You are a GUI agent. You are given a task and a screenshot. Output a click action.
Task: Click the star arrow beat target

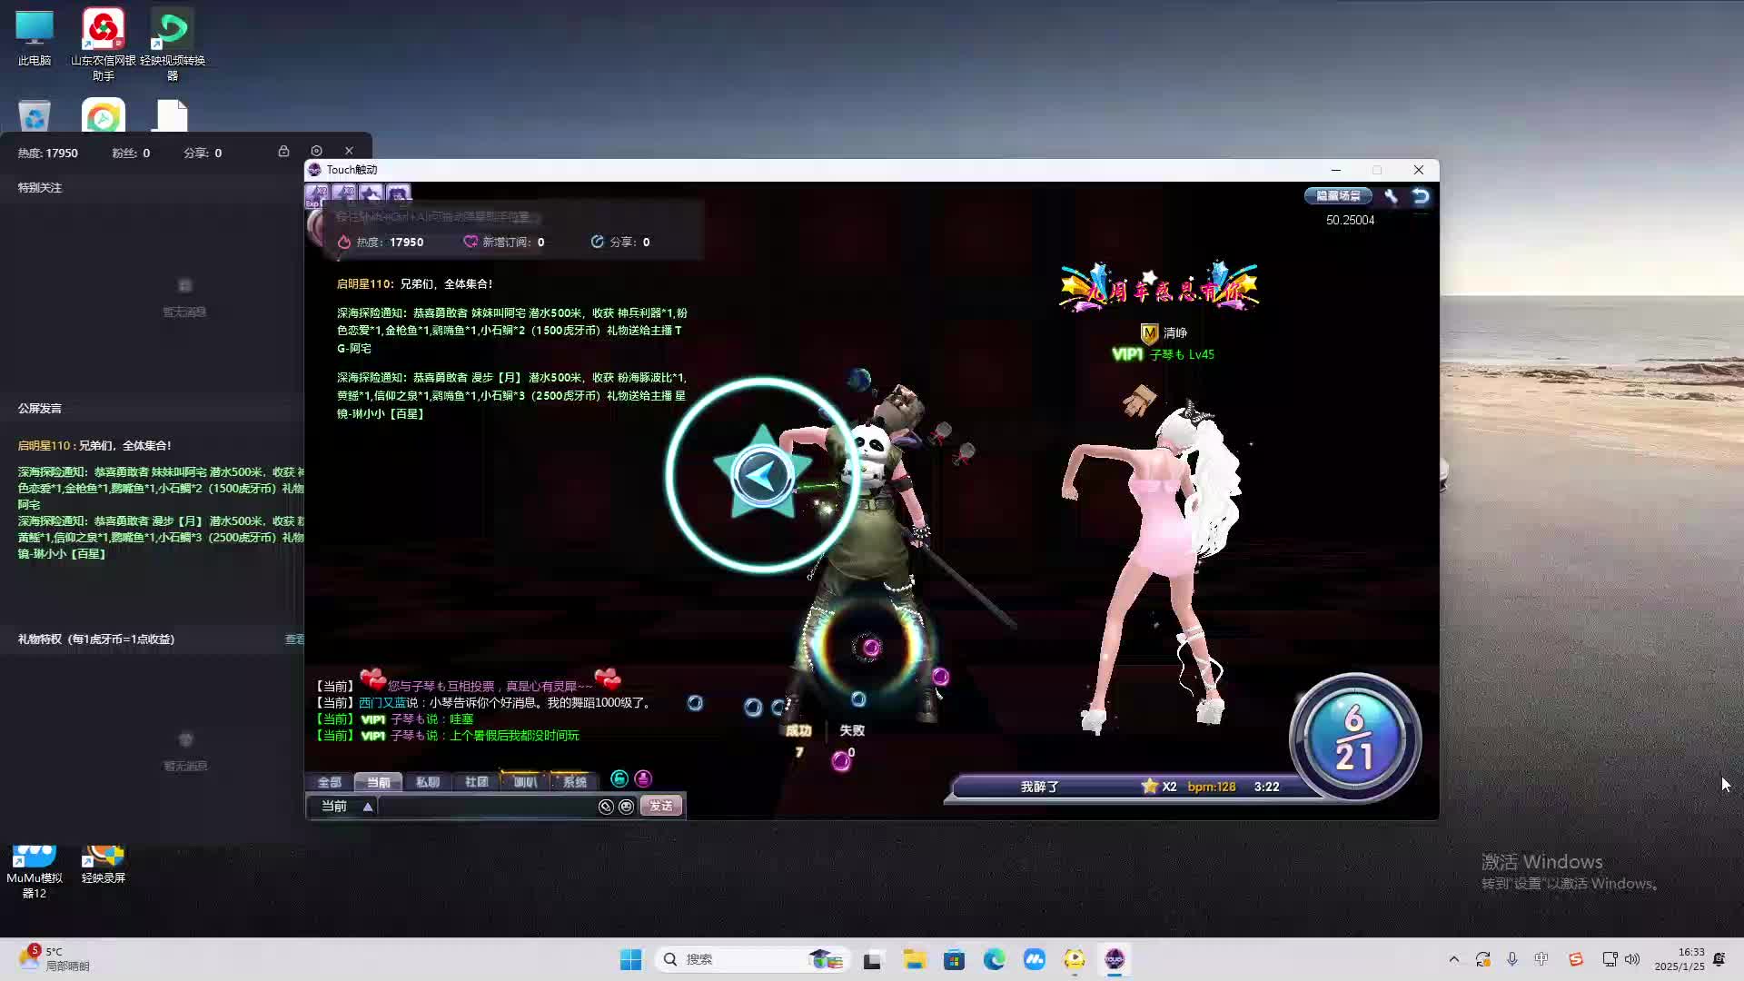click(762, 475)
